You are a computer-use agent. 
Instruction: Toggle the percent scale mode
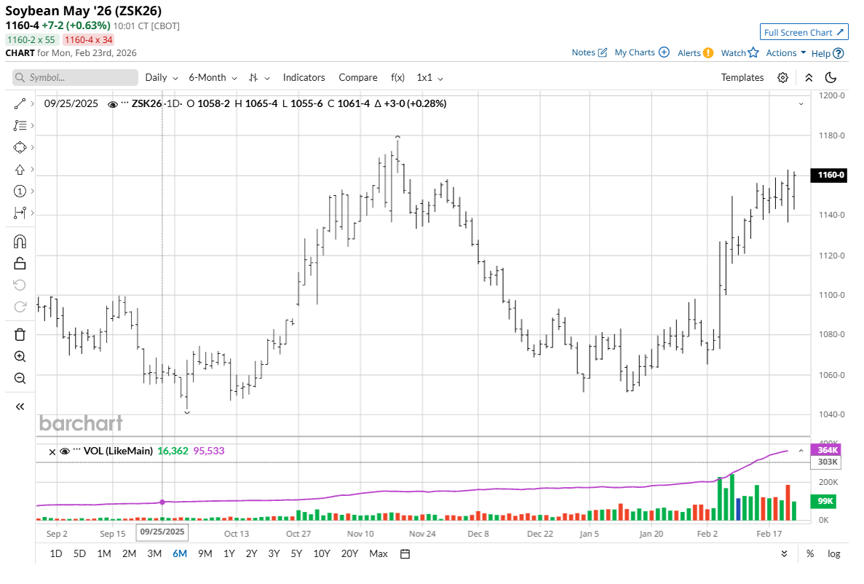[810, 553]
